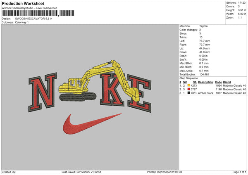The width and height of the screenshot is (248, 175).
Task: Click the Down value 44.6 mm
Action: coord(205,52)
